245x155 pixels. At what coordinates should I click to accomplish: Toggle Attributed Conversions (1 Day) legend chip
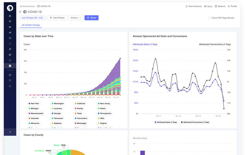tap(195, 122)
